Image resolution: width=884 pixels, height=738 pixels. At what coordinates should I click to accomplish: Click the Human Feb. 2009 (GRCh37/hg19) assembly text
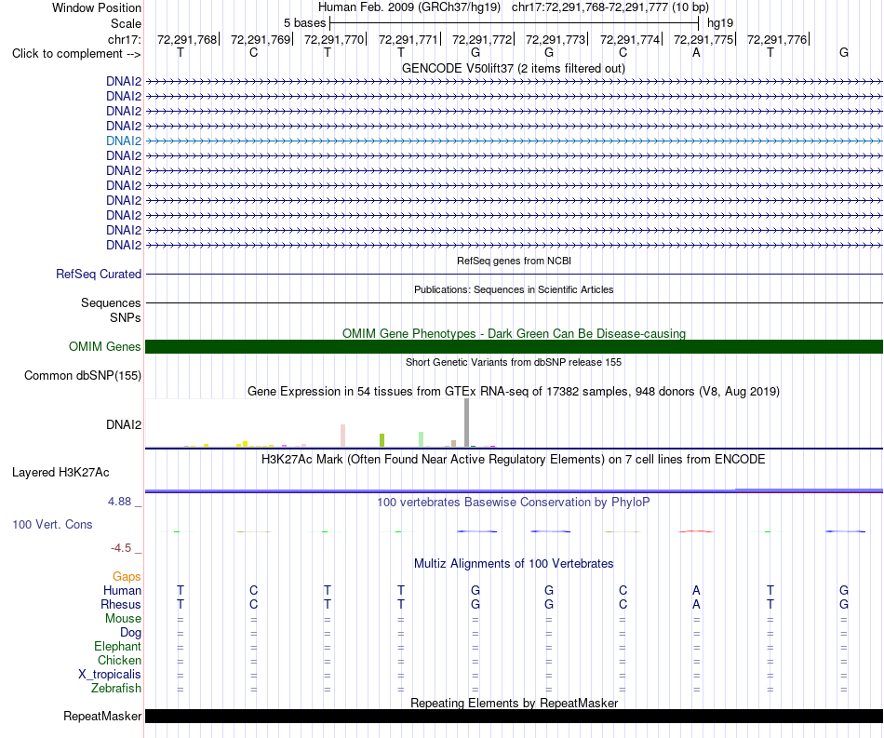point(409,7)
